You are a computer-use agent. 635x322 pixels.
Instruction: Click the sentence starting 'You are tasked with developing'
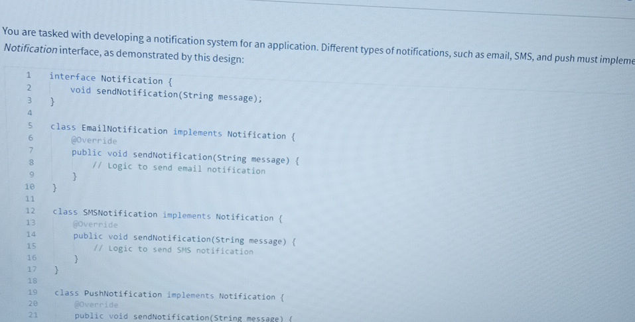click(x=318, y=46)
